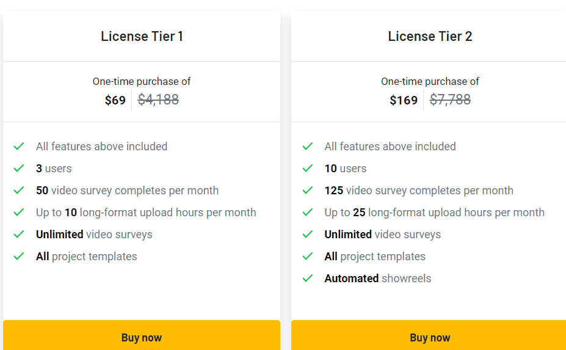Click 'Up to 10 long-format upload hours' text
566x350 pixels.
pyautogui.click(x=146, y=213)
